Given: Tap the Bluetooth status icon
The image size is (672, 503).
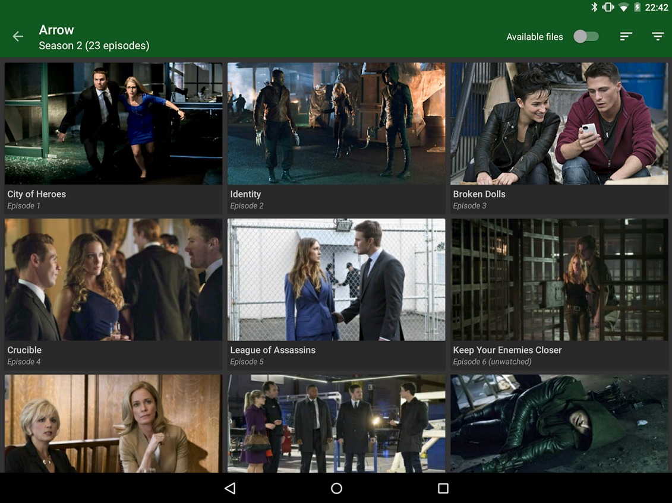Looking at the screenshot, I should (594, 7).
